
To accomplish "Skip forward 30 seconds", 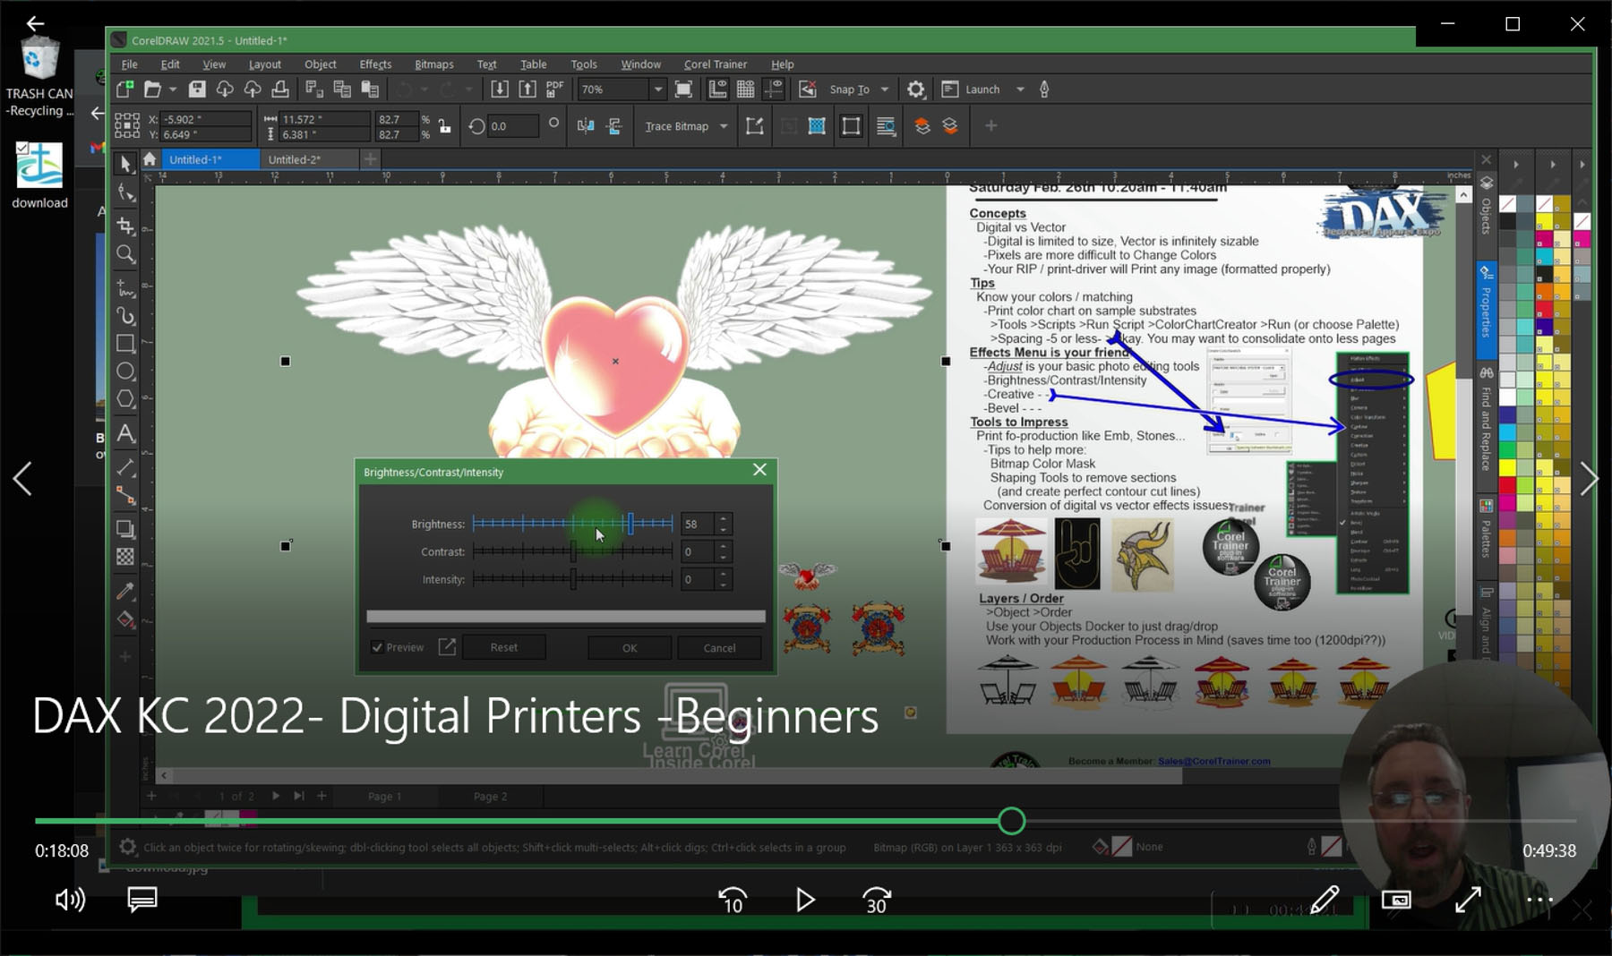I will (x=877, y=900).
